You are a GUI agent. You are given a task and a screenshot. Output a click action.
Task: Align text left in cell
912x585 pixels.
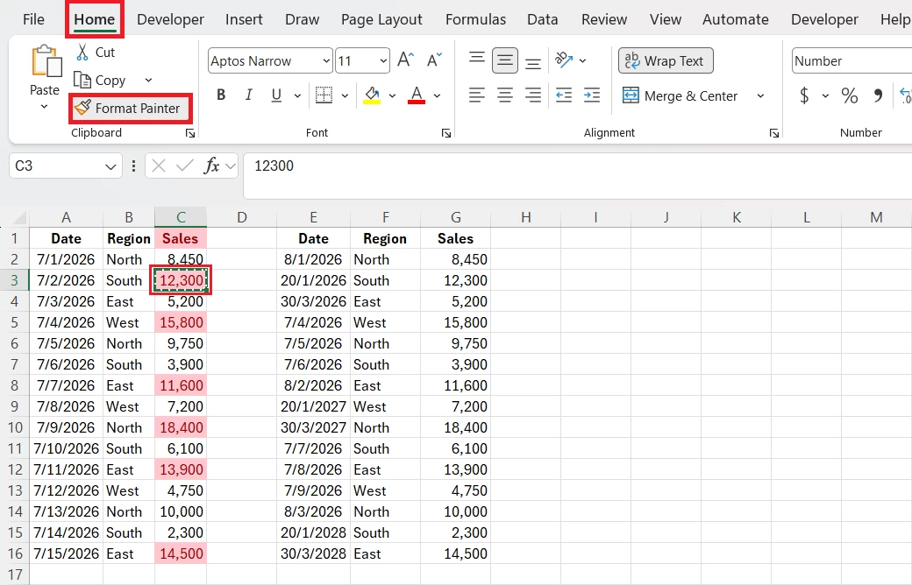tap(476, 95)
